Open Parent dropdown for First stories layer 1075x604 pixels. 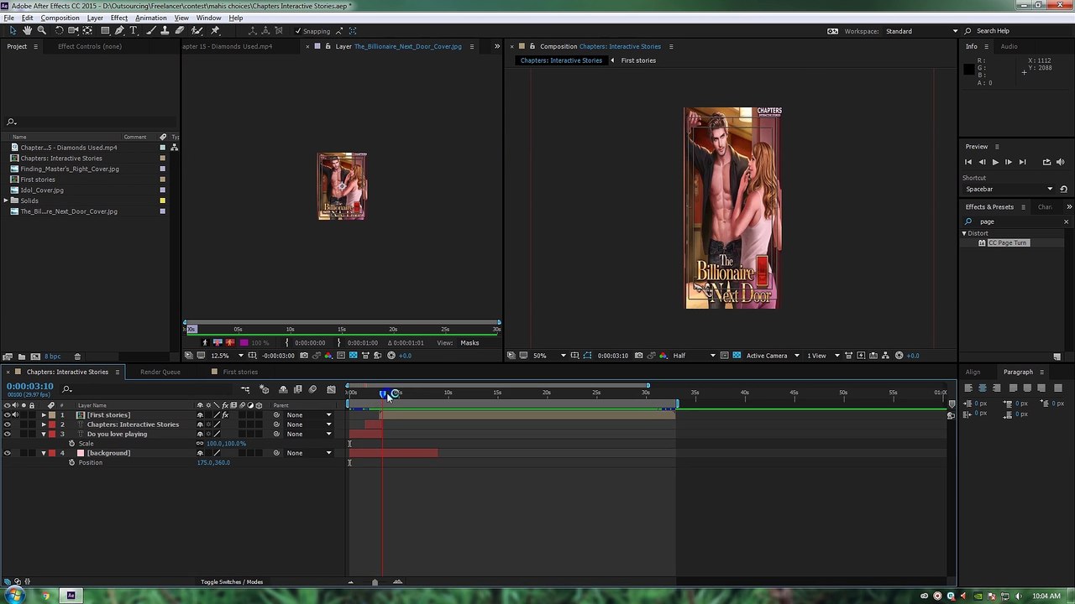tap(309, 415)
